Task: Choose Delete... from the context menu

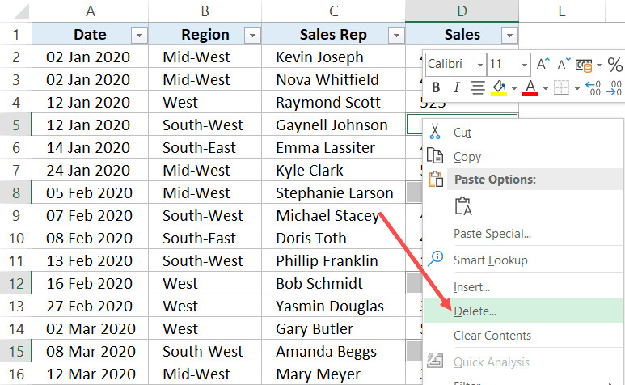Action: pyautogui.click(x=475, y=311)
